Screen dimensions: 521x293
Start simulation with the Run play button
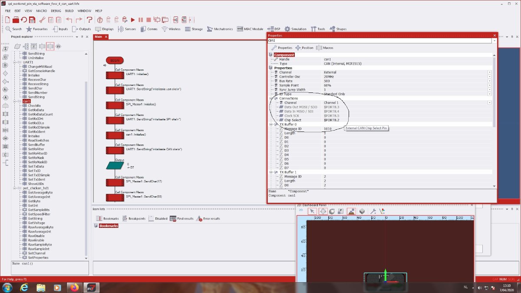133,20
